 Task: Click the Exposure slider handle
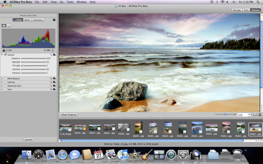[x=34, y=58]
